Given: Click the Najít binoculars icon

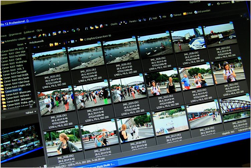Looking at the screenshot, I should (x=150, y=19).
